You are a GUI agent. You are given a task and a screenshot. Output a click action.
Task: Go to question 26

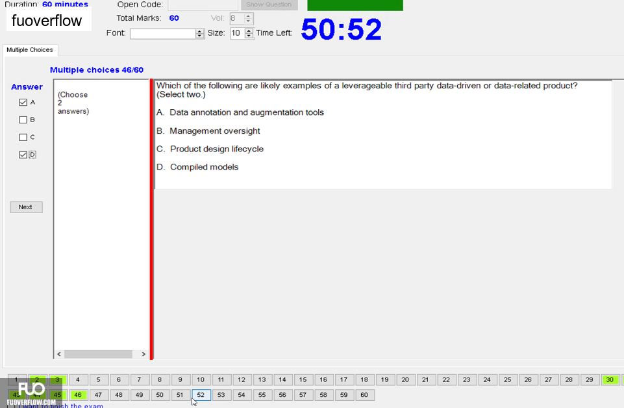click(x=528, y=379)
